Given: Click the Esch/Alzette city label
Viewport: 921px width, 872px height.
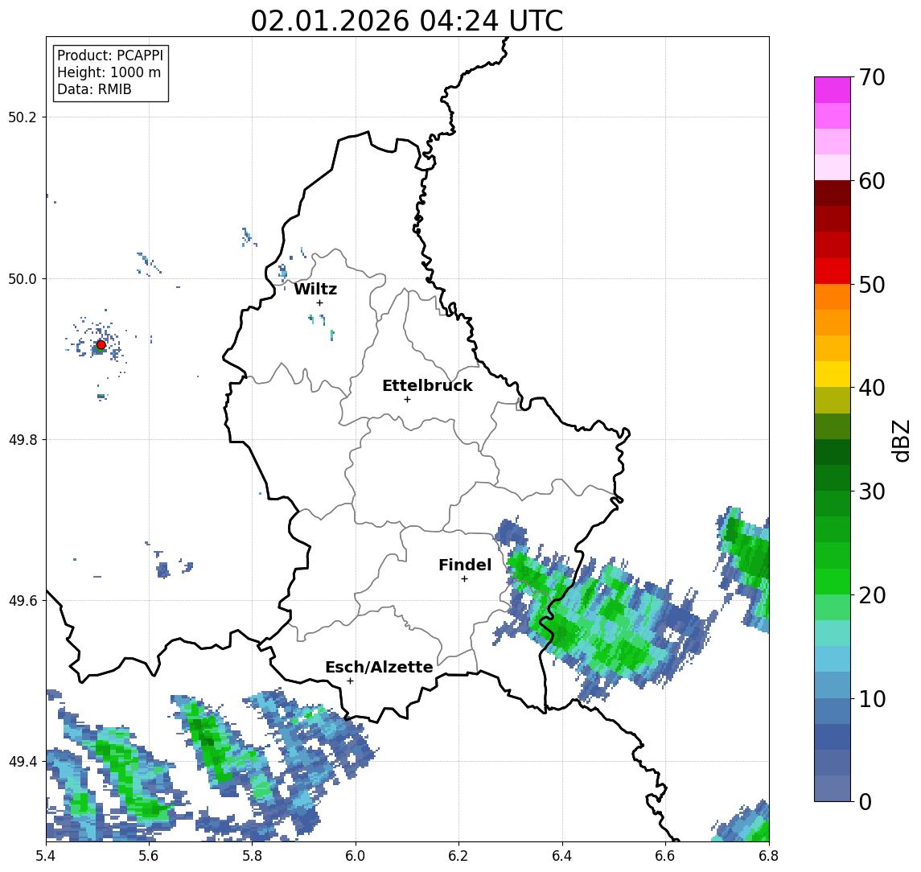Looking at the screenshot, I should pyautogui.click(x=379, y=667).
